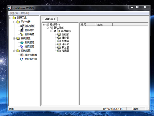Sort by the 帐号 column header
The height and width of the screenshot is (116, 154).
click(x=88, y=24)
